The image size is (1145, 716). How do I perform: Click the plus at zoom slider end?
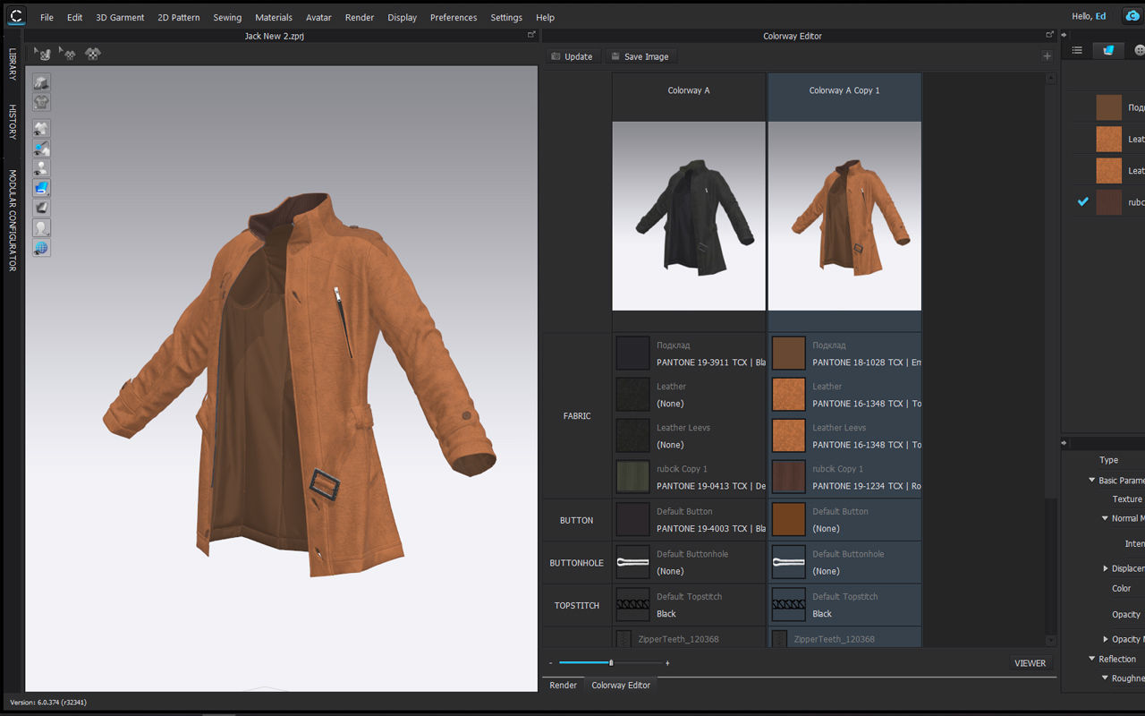coord(667,663)
